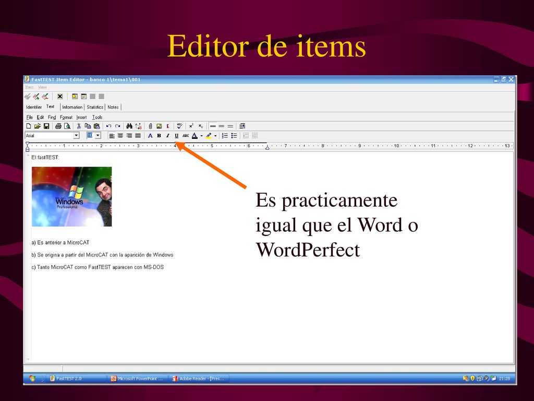Apply bulleted list formatting
Screen dimensions: 534x401
[x=234, y=136]
